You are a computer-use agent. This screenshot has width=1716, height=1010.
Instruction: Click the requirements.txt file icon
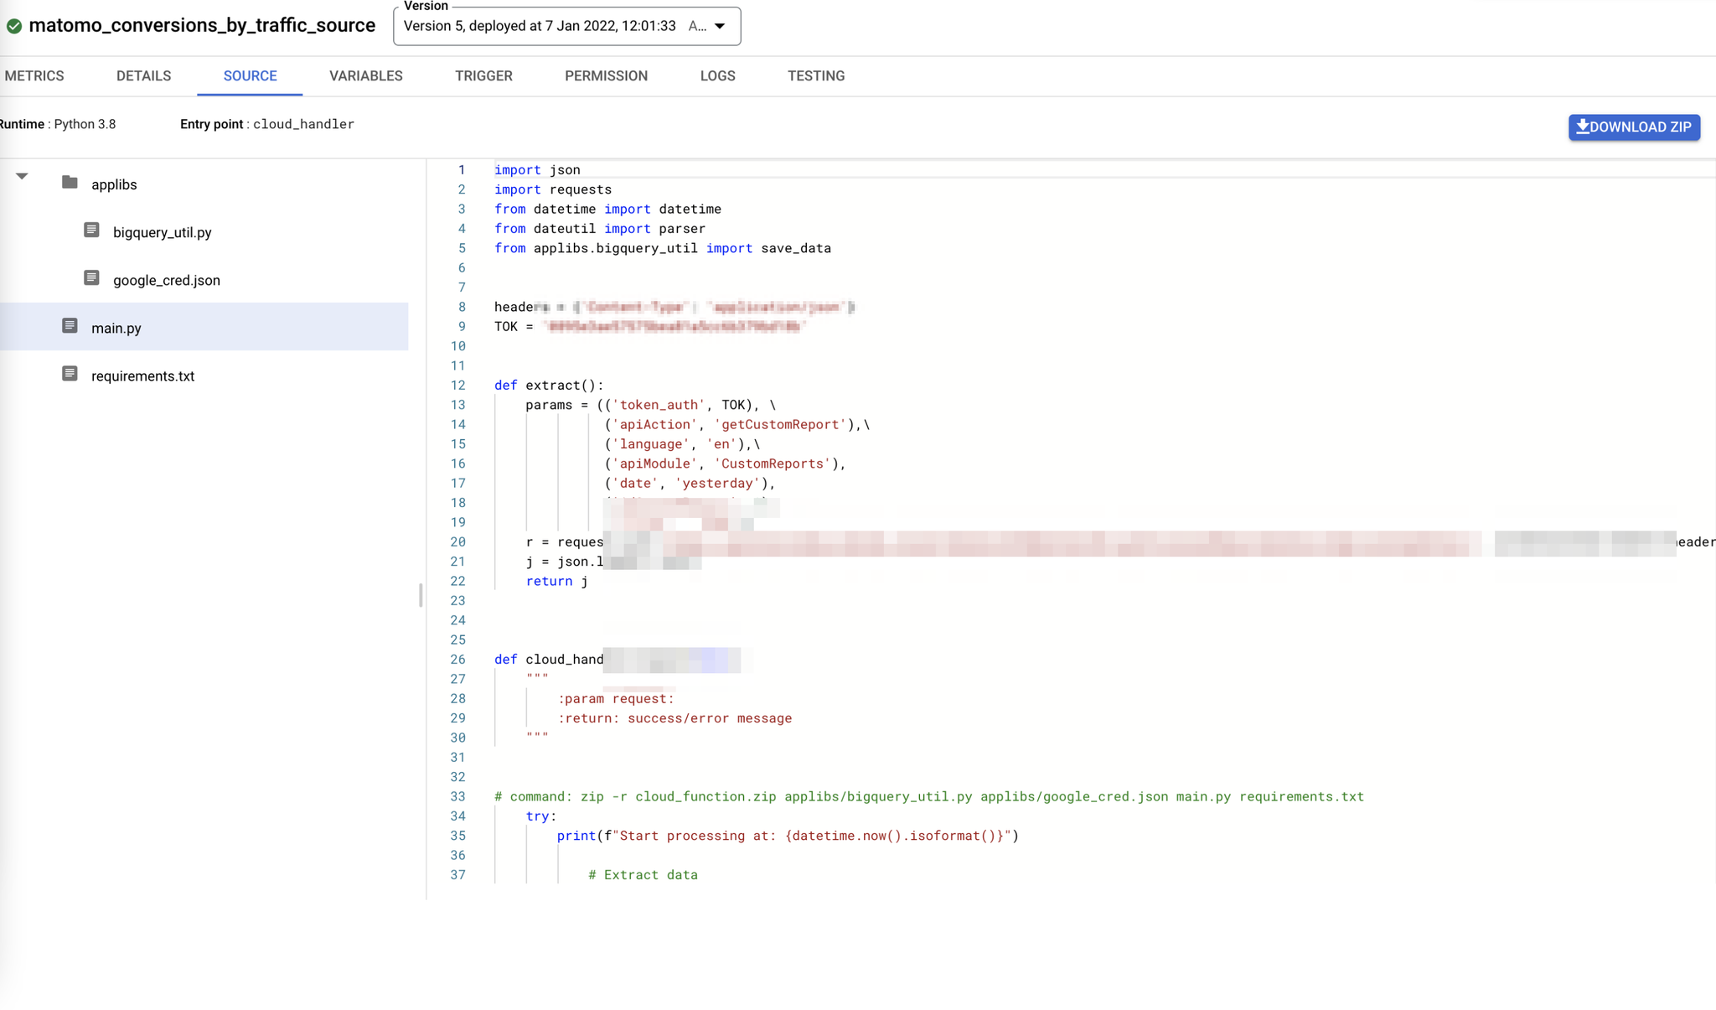[70, 373]
